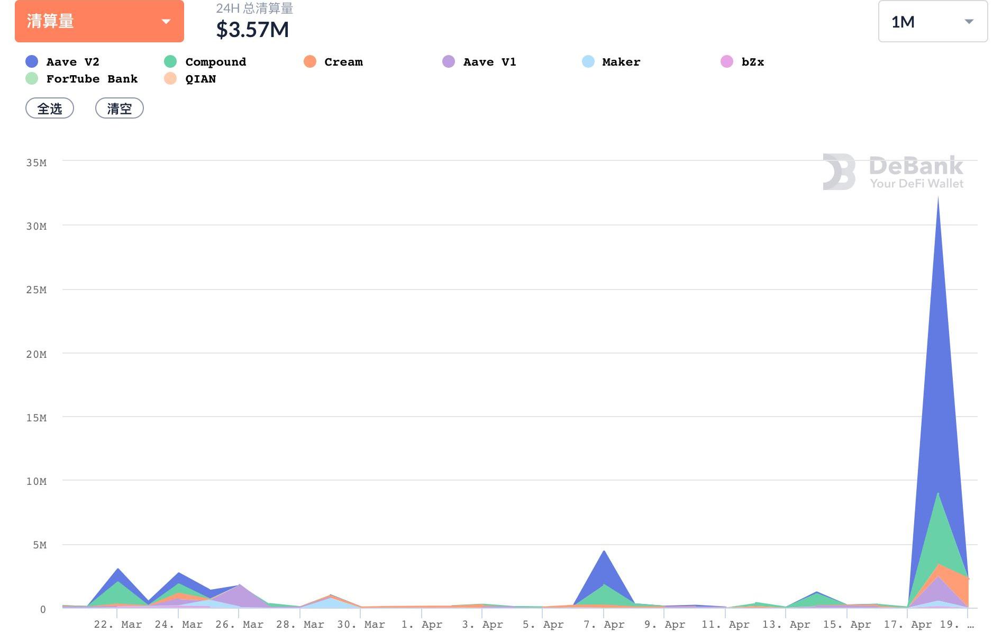Click the ForTube Bank pale-green color dot
This screenshot has width=1002, height=632.
tap(32, 78)
